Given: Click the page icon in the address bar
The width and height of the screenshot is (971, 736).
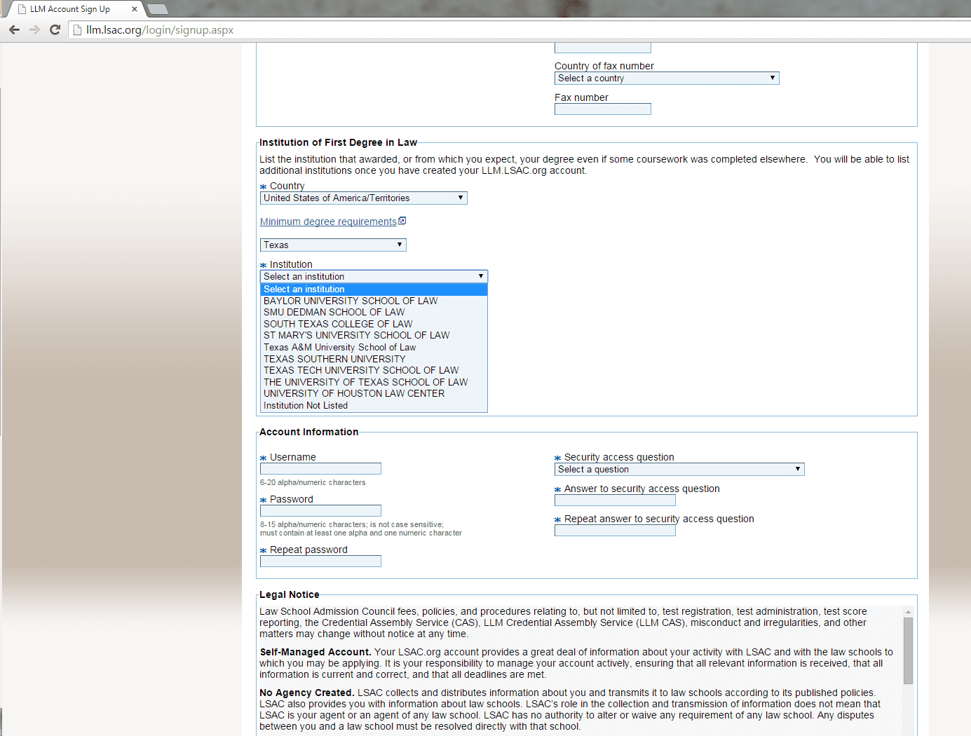Looking at the screenshot, I should (77, 30).
